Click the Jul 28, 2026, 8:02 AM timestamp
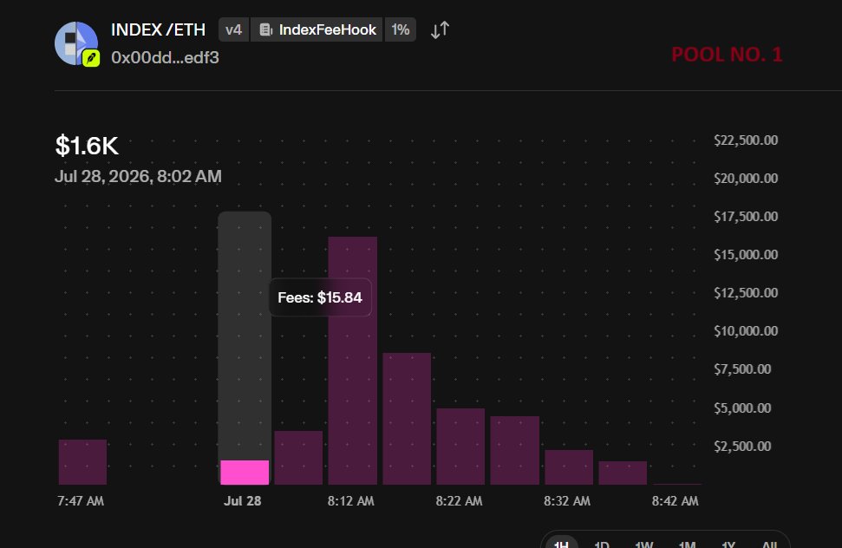This screenshot has height=548, width=842. pyautogui.click(x=138, y=177)
